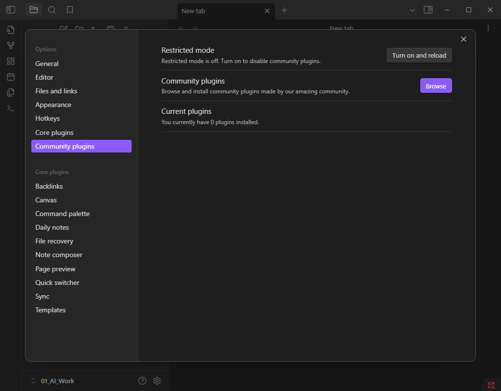Viewport: 501px width, 391px height.
Task: Open the file explorer folder icon
Action: tap(34, 10)
